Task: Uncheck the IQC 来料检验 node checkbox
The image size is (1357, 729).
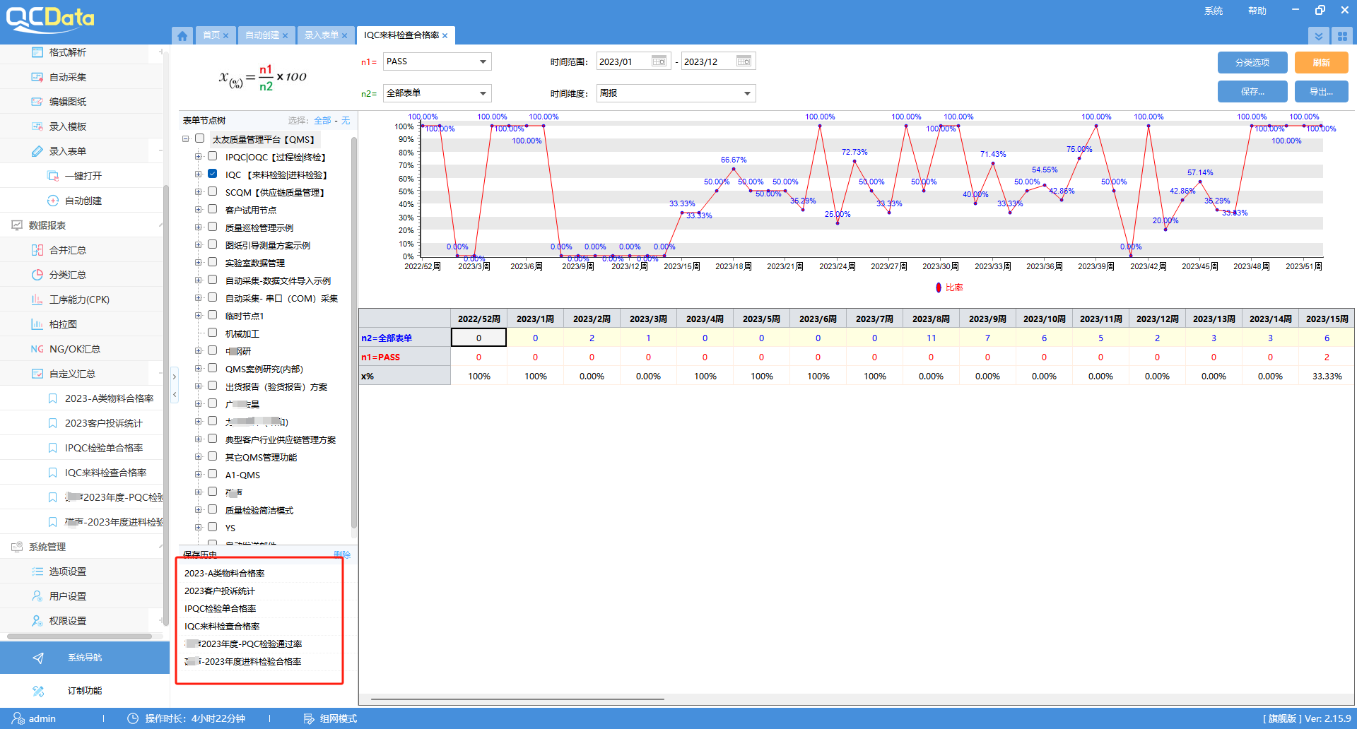Action: click(x=212, y=174)
